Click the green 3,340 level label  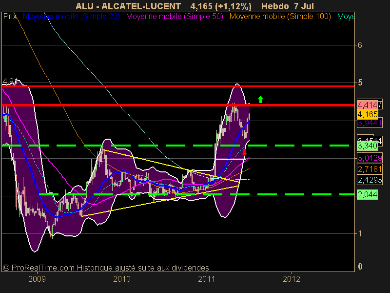click(368, 146)
